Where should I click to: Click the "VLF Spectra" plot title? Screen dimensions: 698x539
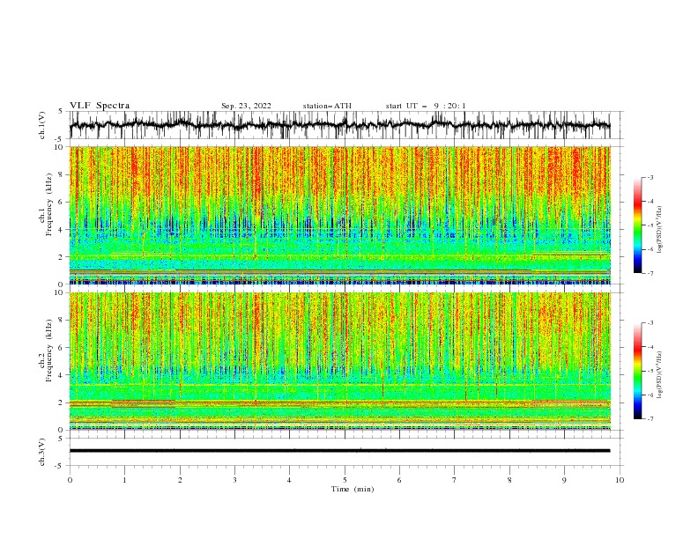[x=100, y=106]
